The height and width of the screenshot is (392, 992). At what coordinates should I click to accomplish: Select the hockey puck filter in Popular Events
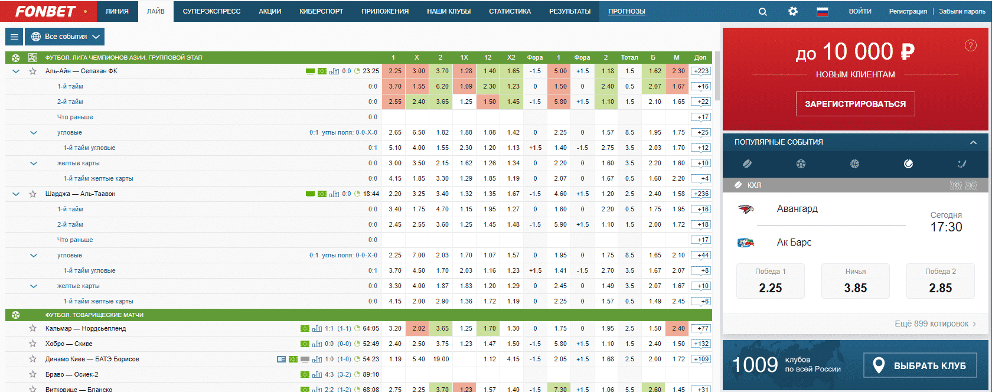coord(747,164)
